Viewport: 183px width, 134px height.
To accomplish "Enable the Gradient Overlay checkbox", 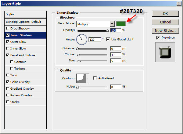I will [x=8, y=88].
